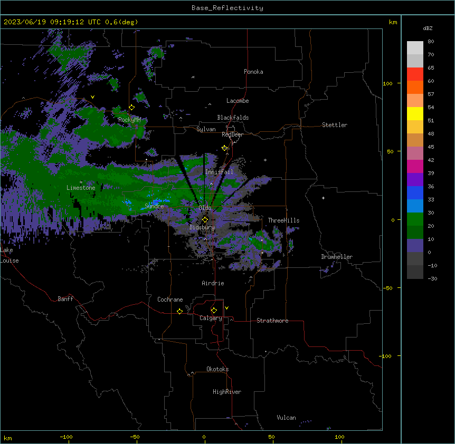Pick the slate purple swatch between 10 and 0
The height and width of the screenshot is (444, 455).
pos(415,246)
